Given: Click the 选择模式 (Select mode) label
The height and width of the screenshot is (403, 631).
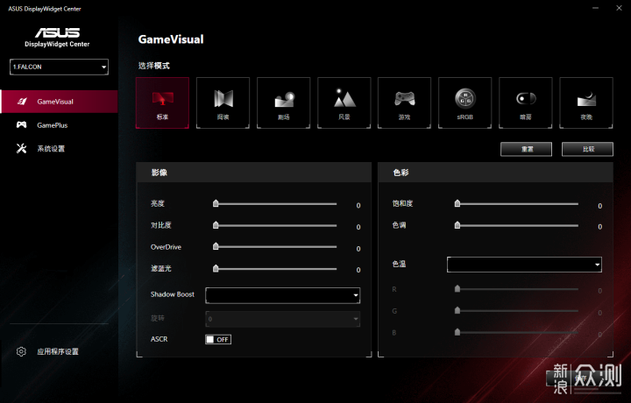Looking at the screenshot, I should [x=154, y=66].
